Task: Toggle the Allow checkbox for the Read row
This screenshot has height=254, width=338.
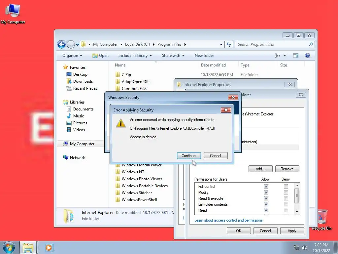Action: pos(266,210)
